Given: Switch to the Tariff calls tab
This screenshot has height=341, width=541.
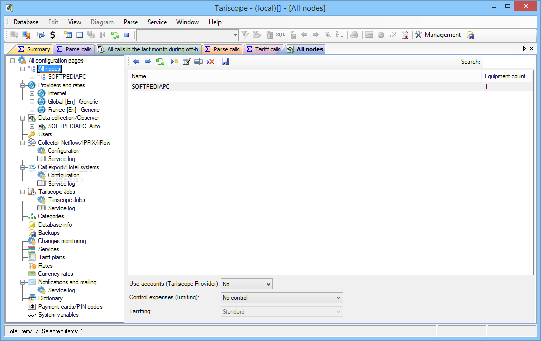Looking at the screenshot, I should pos(264,49).
